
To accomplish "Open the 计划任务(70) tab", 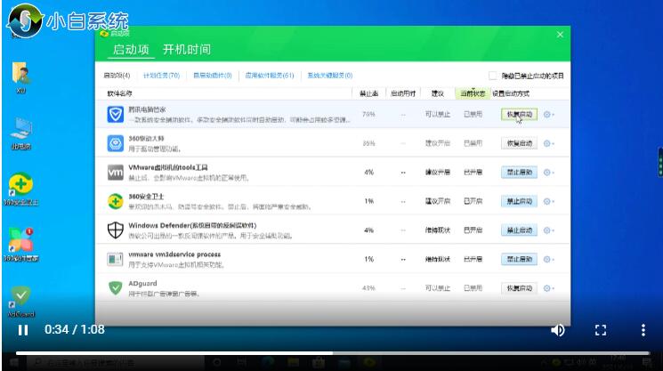I will tap(161, 76).
